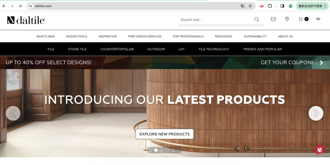Image resolution: width=330 pixels, height=165 pixels.
Task: Open the Chrome three-dot menu
Action: coord(325,6)
